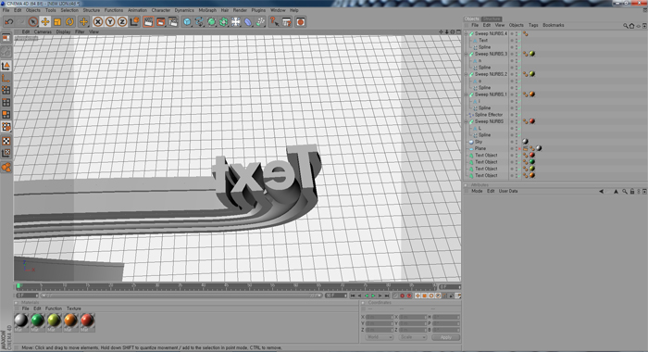Select the Spline Effector object
The height and width of the screenshot is (352, 648).
tap(489, 115)
